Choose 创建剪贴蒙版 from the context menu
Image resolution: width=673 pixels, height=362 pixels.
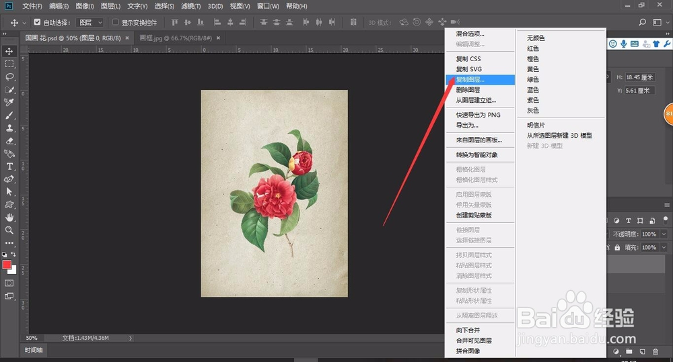[480, 216]
